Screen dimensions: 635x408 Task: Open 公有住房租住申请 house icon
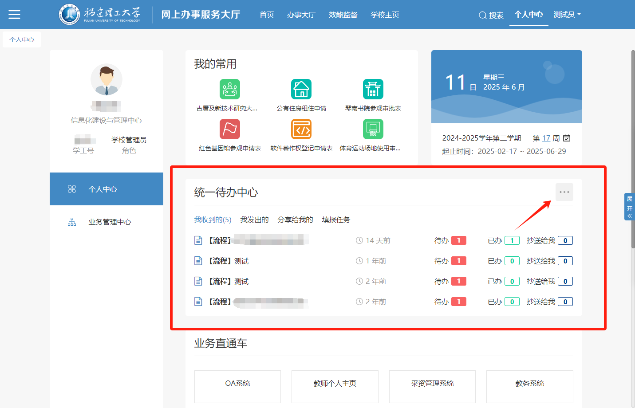point(301,89)
